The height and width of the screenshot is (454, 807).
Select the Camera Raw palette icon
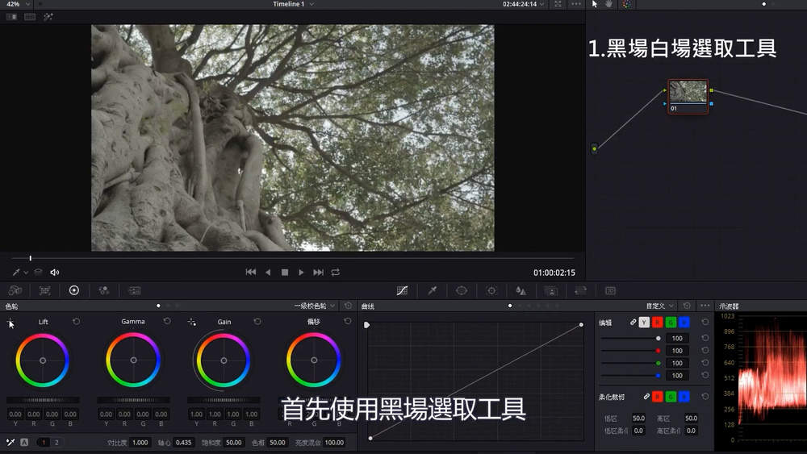click(15, 290)
